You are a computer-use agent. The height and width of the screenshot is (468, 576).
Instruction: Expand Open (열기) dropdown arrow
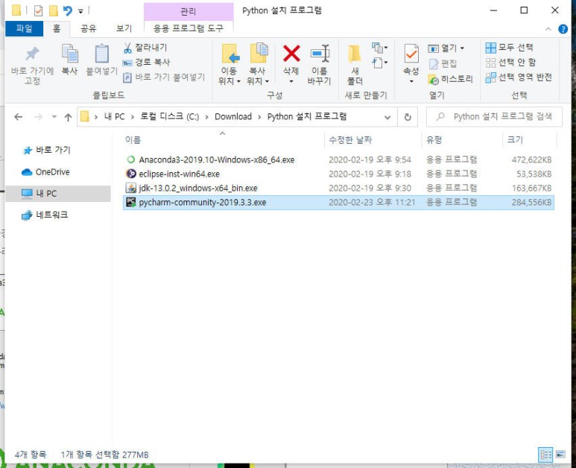[462, 48]
